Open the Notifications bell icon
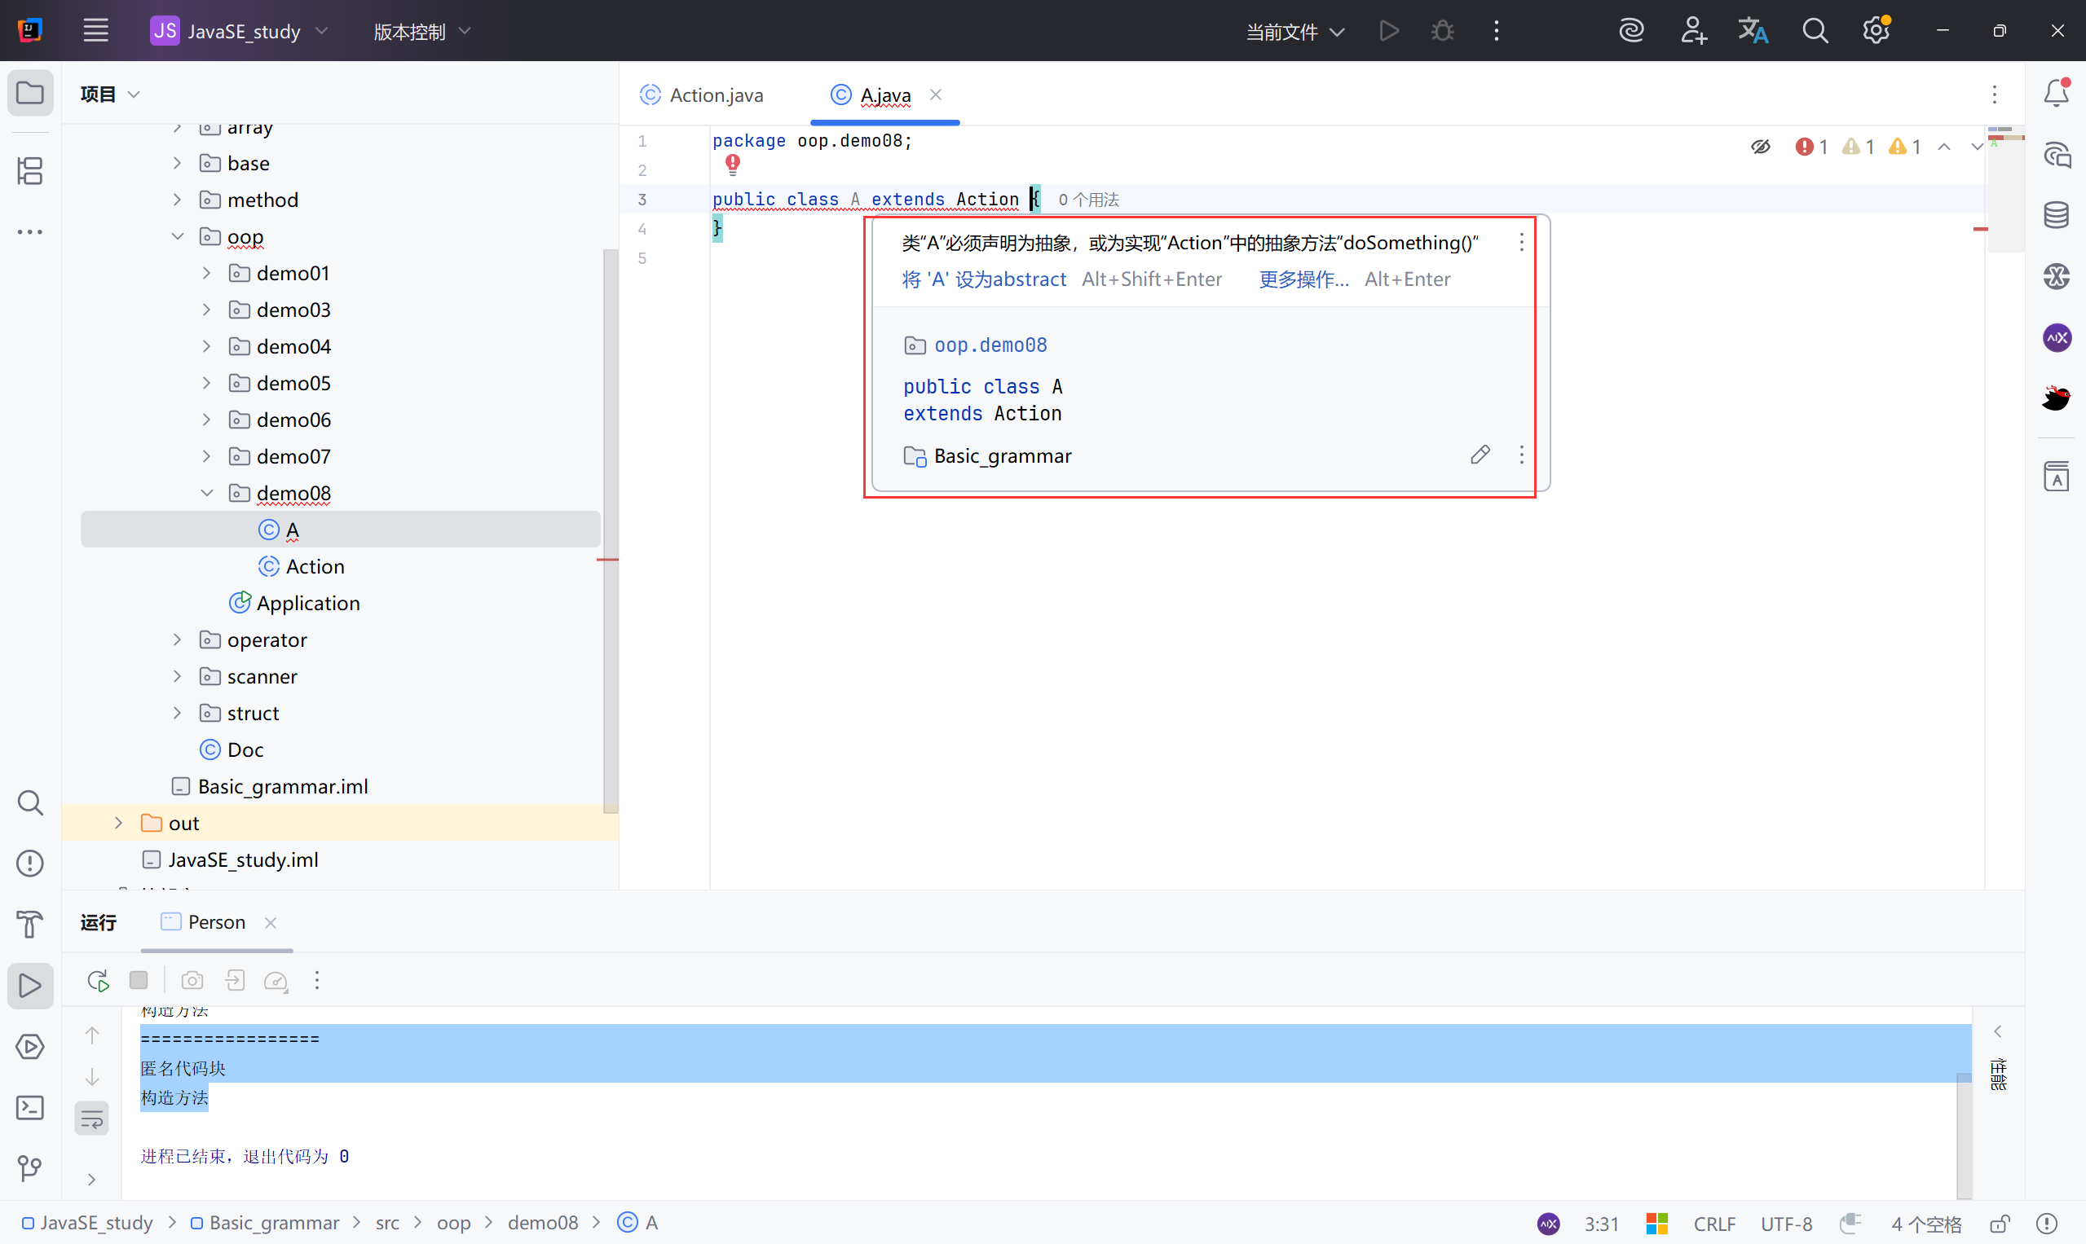 [x=2056, y=93]
